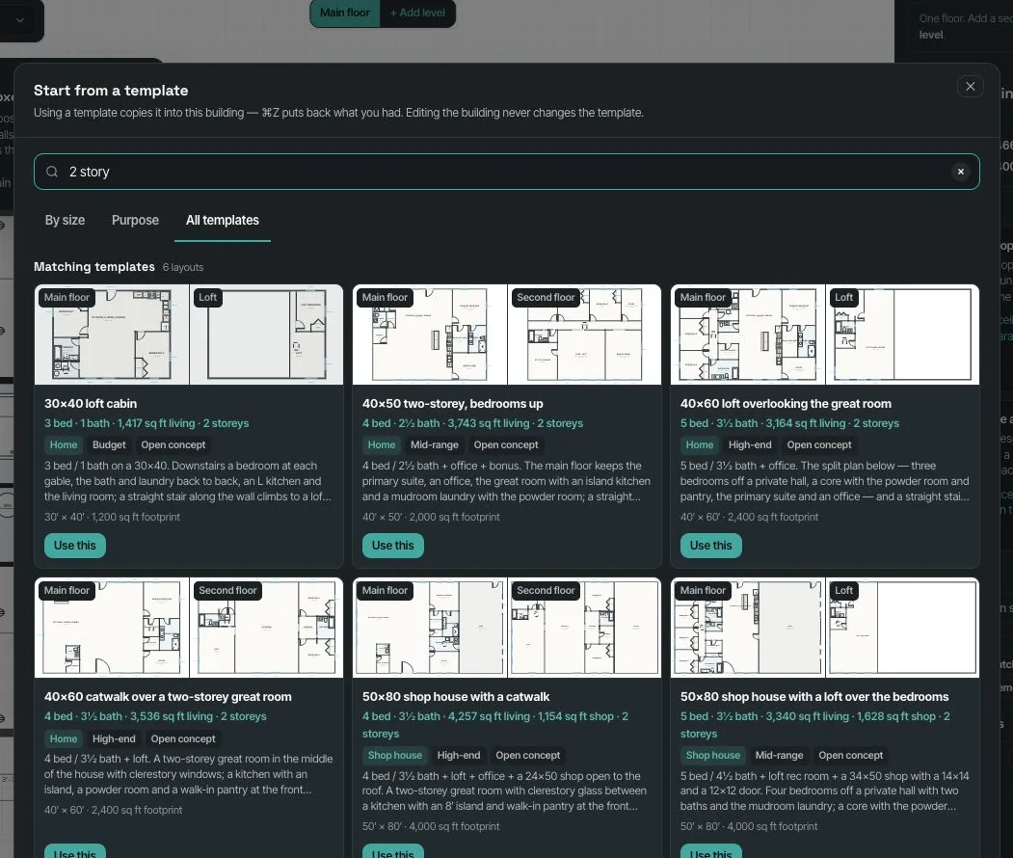Screen dimensions: 1013x858
Task: Preview 50×80 catwalk shop house Second floor
Action: (x=584, y=628)
